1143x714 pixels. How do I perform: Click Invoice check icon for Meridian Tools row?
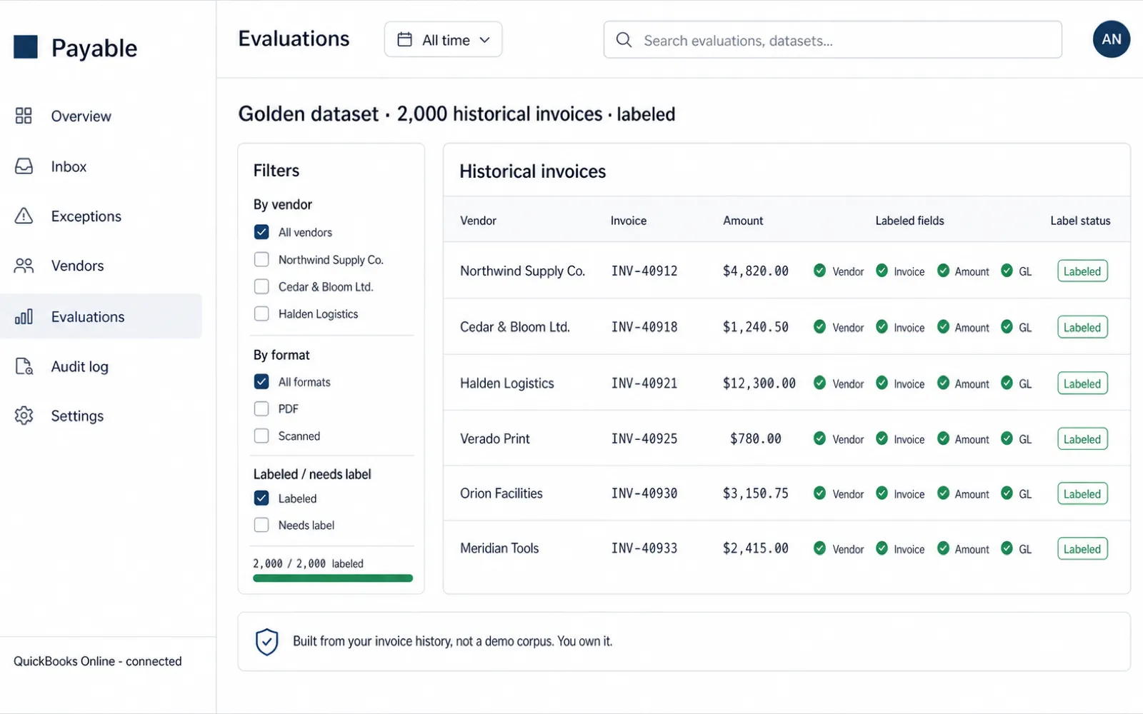click(x=882, y=548)
